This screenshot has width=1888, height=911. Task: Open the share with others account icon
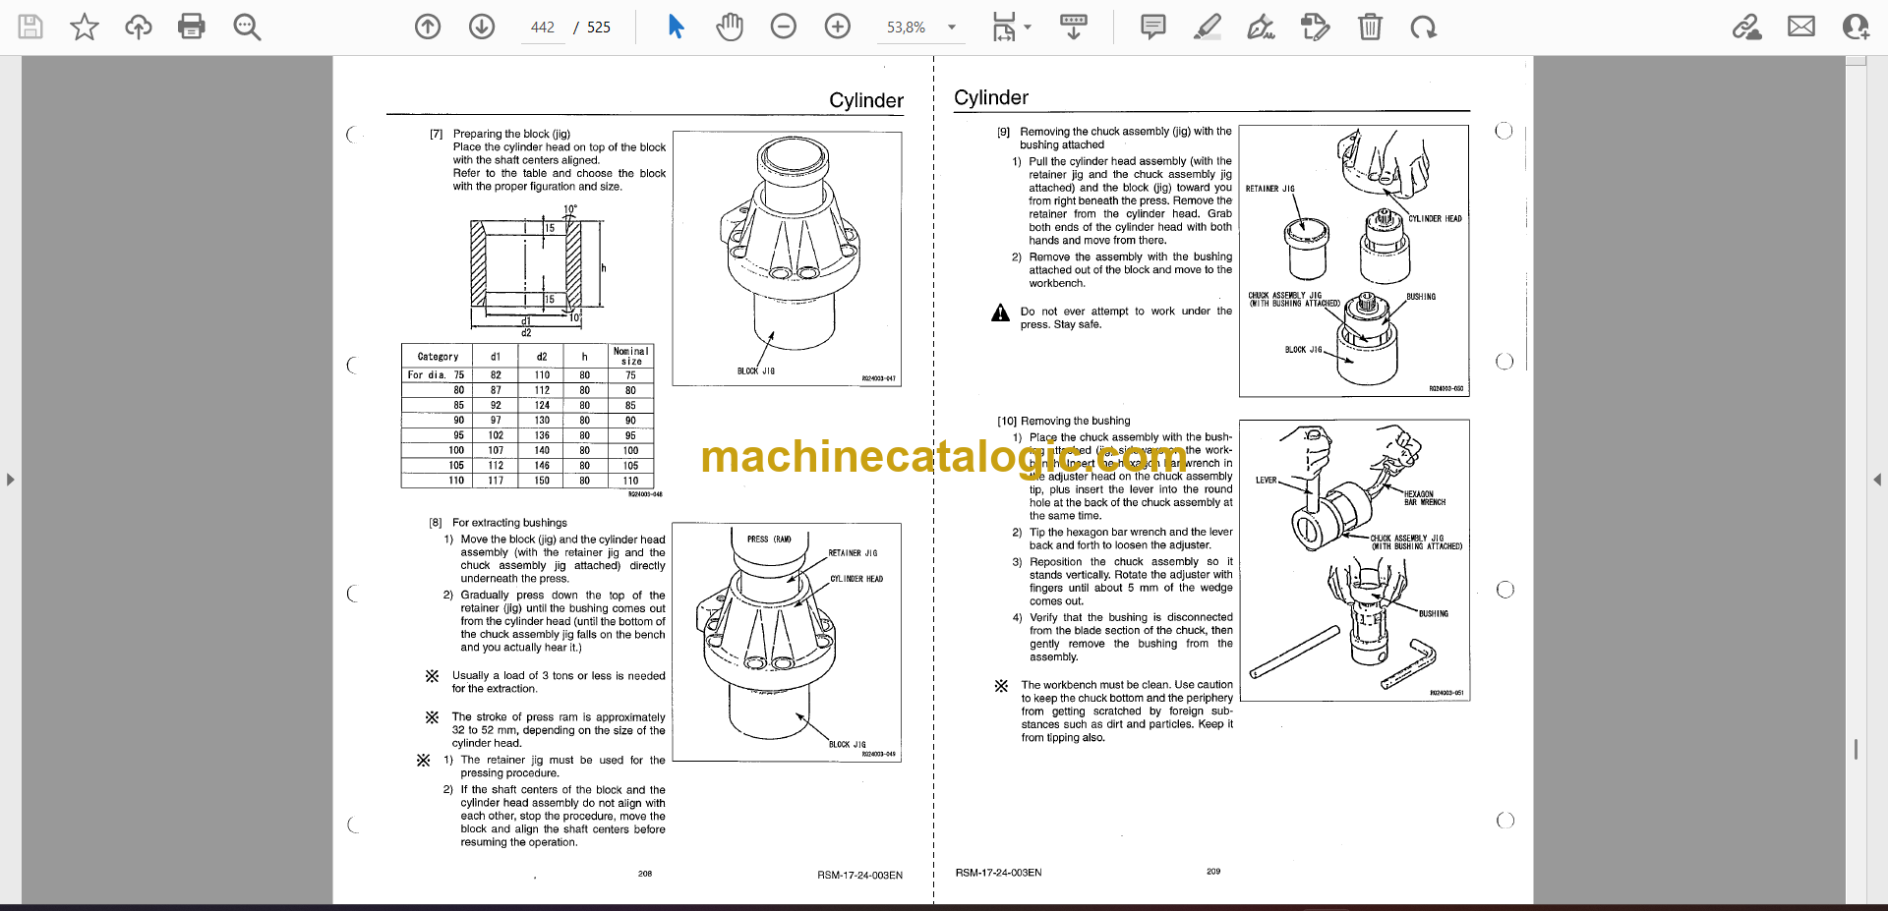click(1856, 27)
